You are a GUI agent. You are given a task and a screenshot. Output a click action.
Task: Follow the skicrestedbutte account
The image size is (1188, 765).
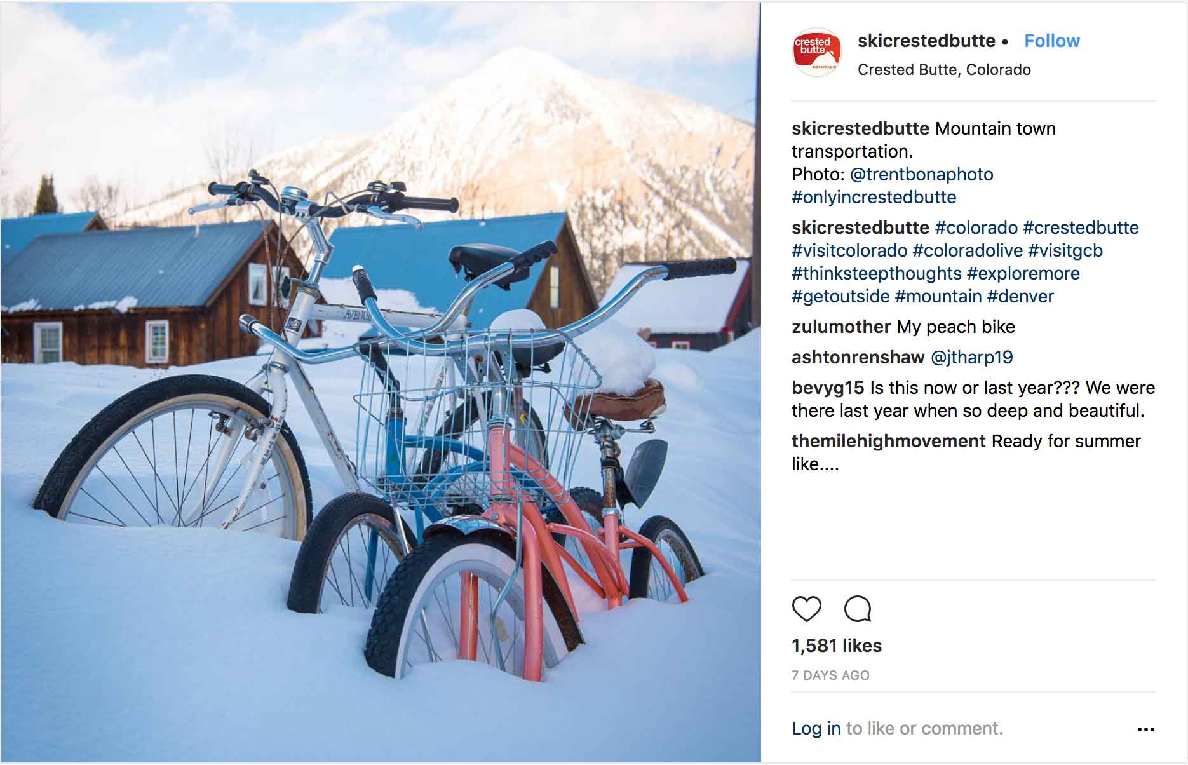click(1051, 41)
